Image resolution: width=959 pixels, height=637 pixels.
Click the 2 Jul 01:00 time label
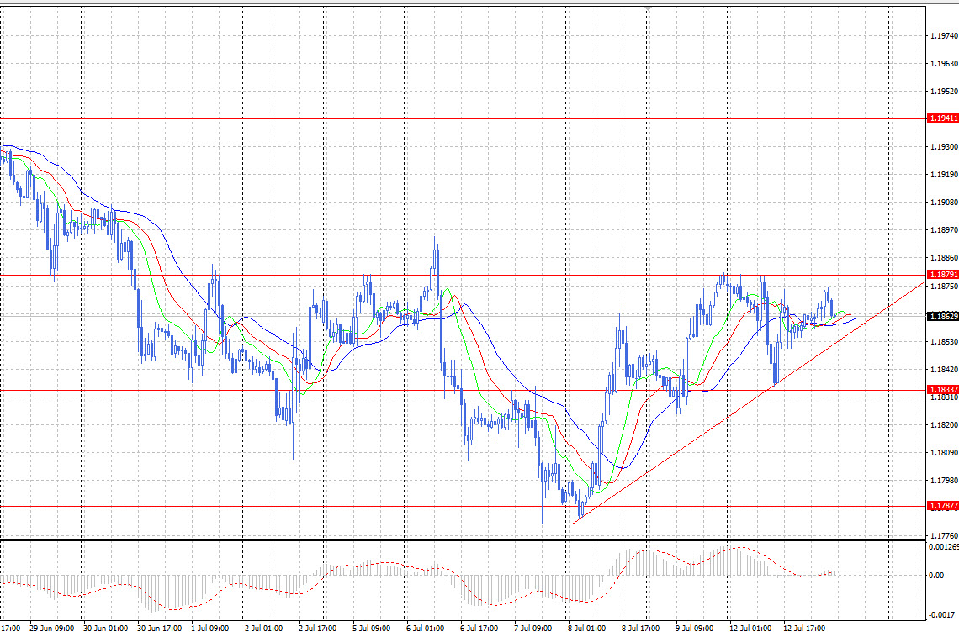[263, 629]
